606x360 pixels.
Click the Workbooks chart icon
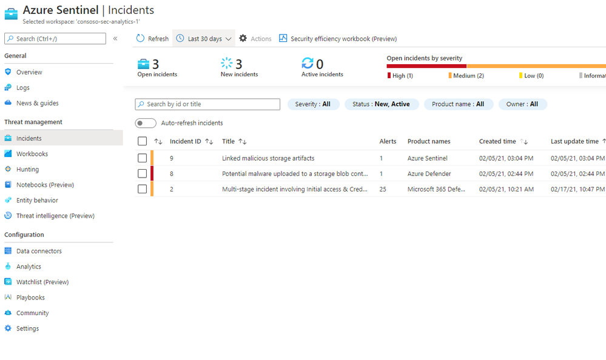click(8, 153)
